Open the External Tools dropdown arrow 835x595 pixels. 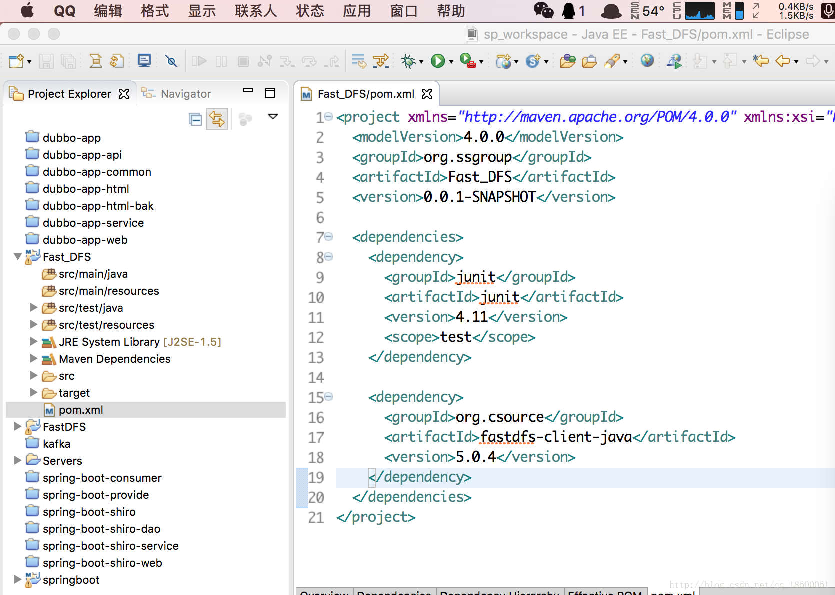click(481, 62)
